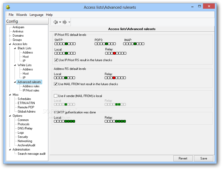Viewport: 222px width, 169px height.
Task: Open the forward arrow history dropdown
Action: [x=69, y=22]
